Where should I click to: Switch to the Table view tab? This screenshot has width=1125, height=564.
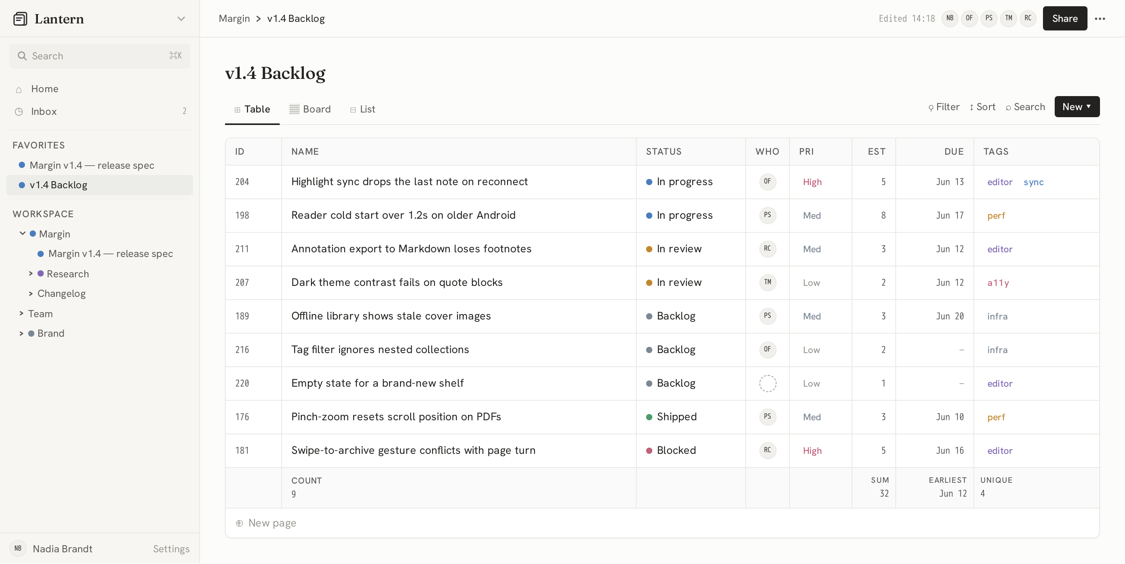pyautogui.click(x=252, y=109)
